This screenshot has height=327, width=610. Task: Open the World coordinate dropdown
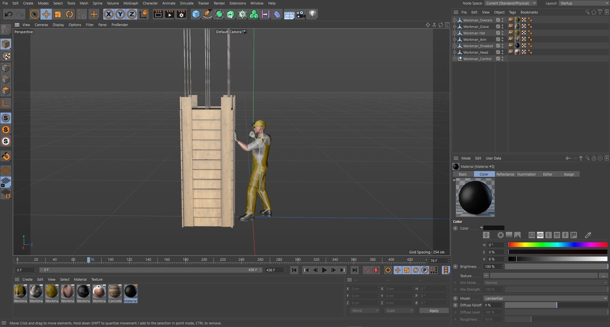click(x=365, y=311)
